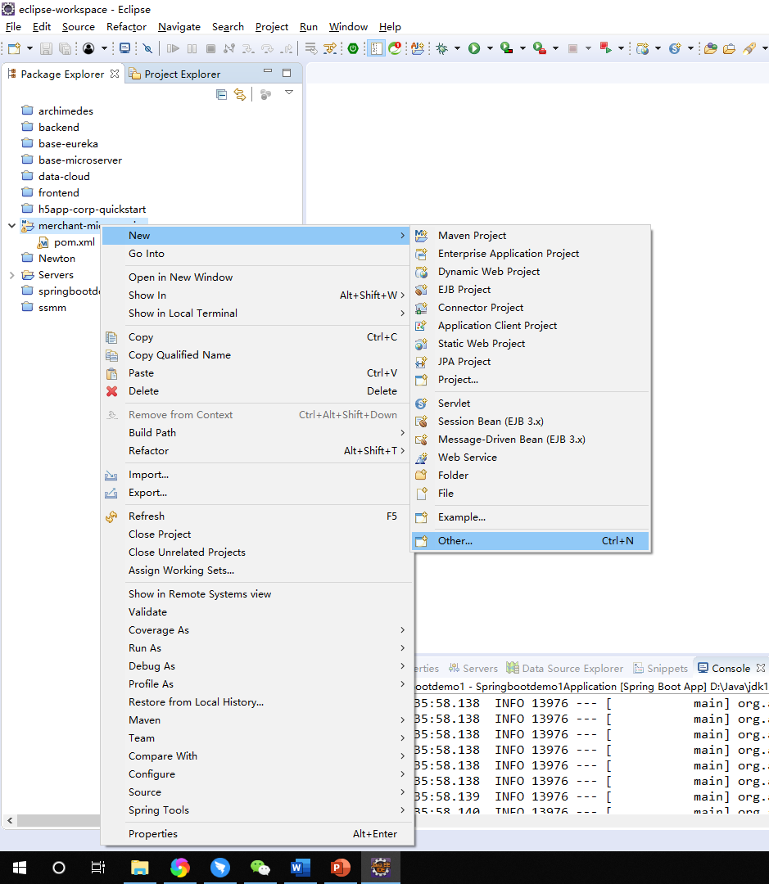769x884 pixels.
Task: Click the New Servlet toolbar icon
Action: tap(675, 48)
